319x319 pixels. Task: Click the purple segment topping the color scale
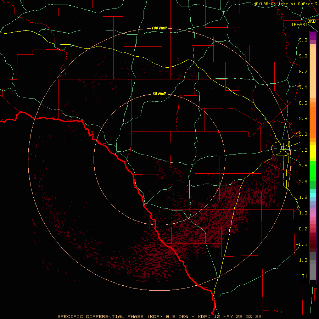click(x=313, y=35)
